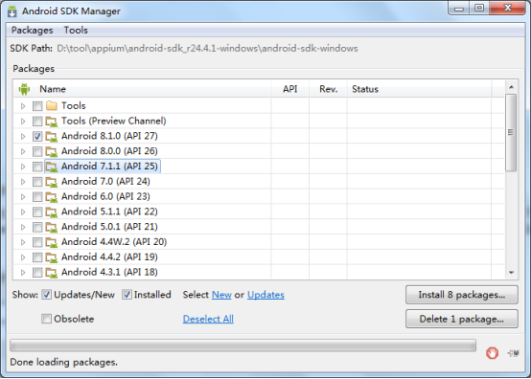Click the Android 5.1.1 package folder icon
Viewport: 531px width, 379px height.
tap(52, 212)
